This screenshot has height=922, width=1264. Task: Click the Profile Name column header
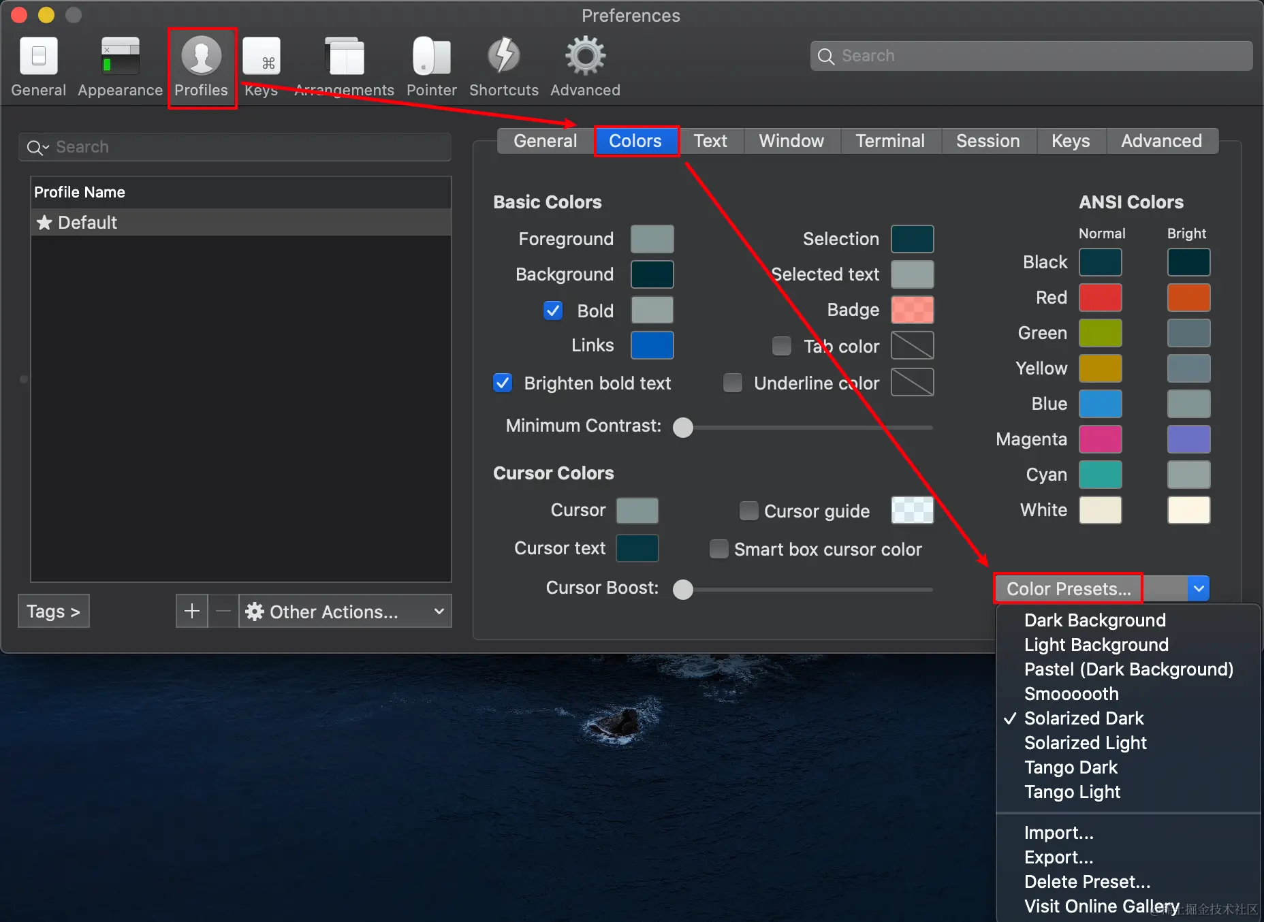[241, 193]
